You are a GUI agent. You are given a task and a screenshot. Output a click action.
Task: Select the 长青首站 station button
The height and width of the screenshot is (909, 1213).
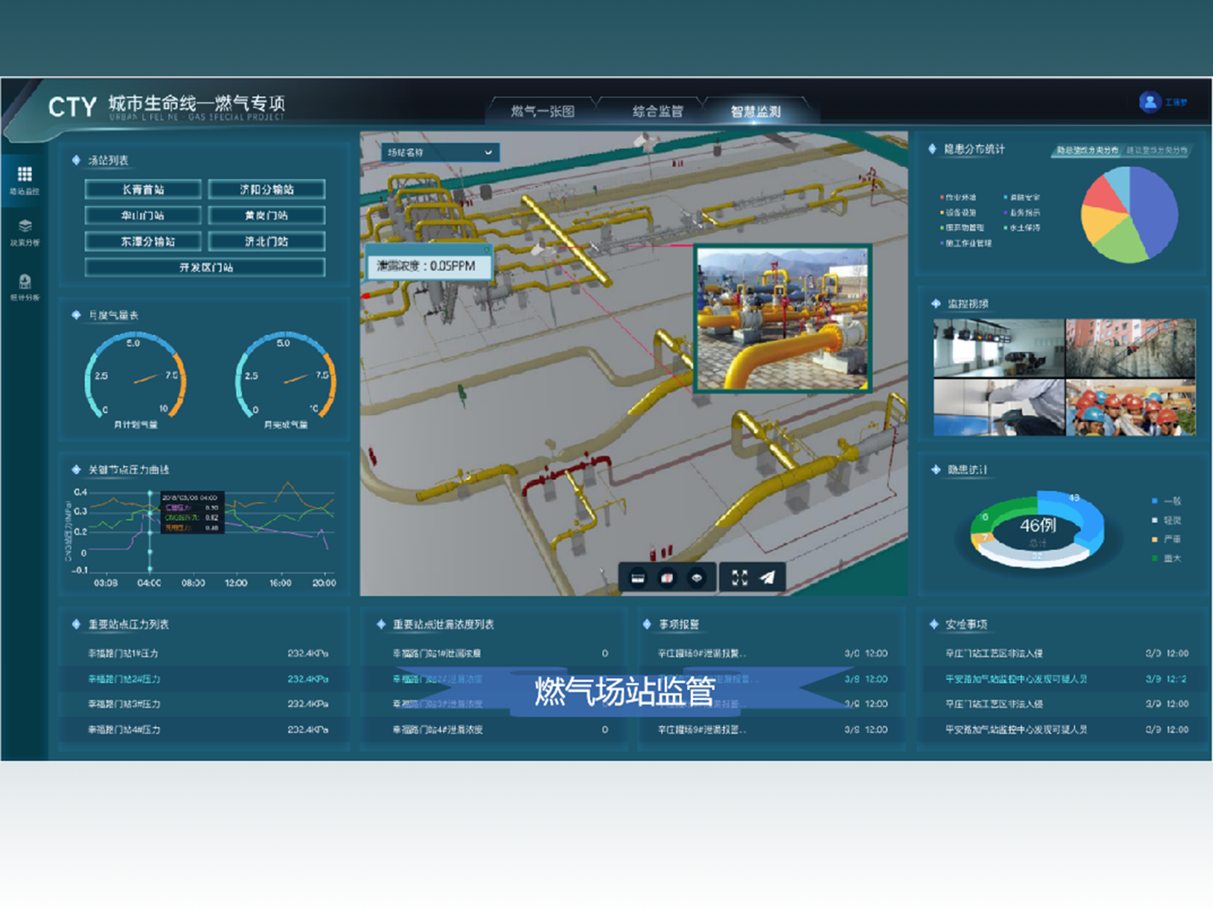142,189
